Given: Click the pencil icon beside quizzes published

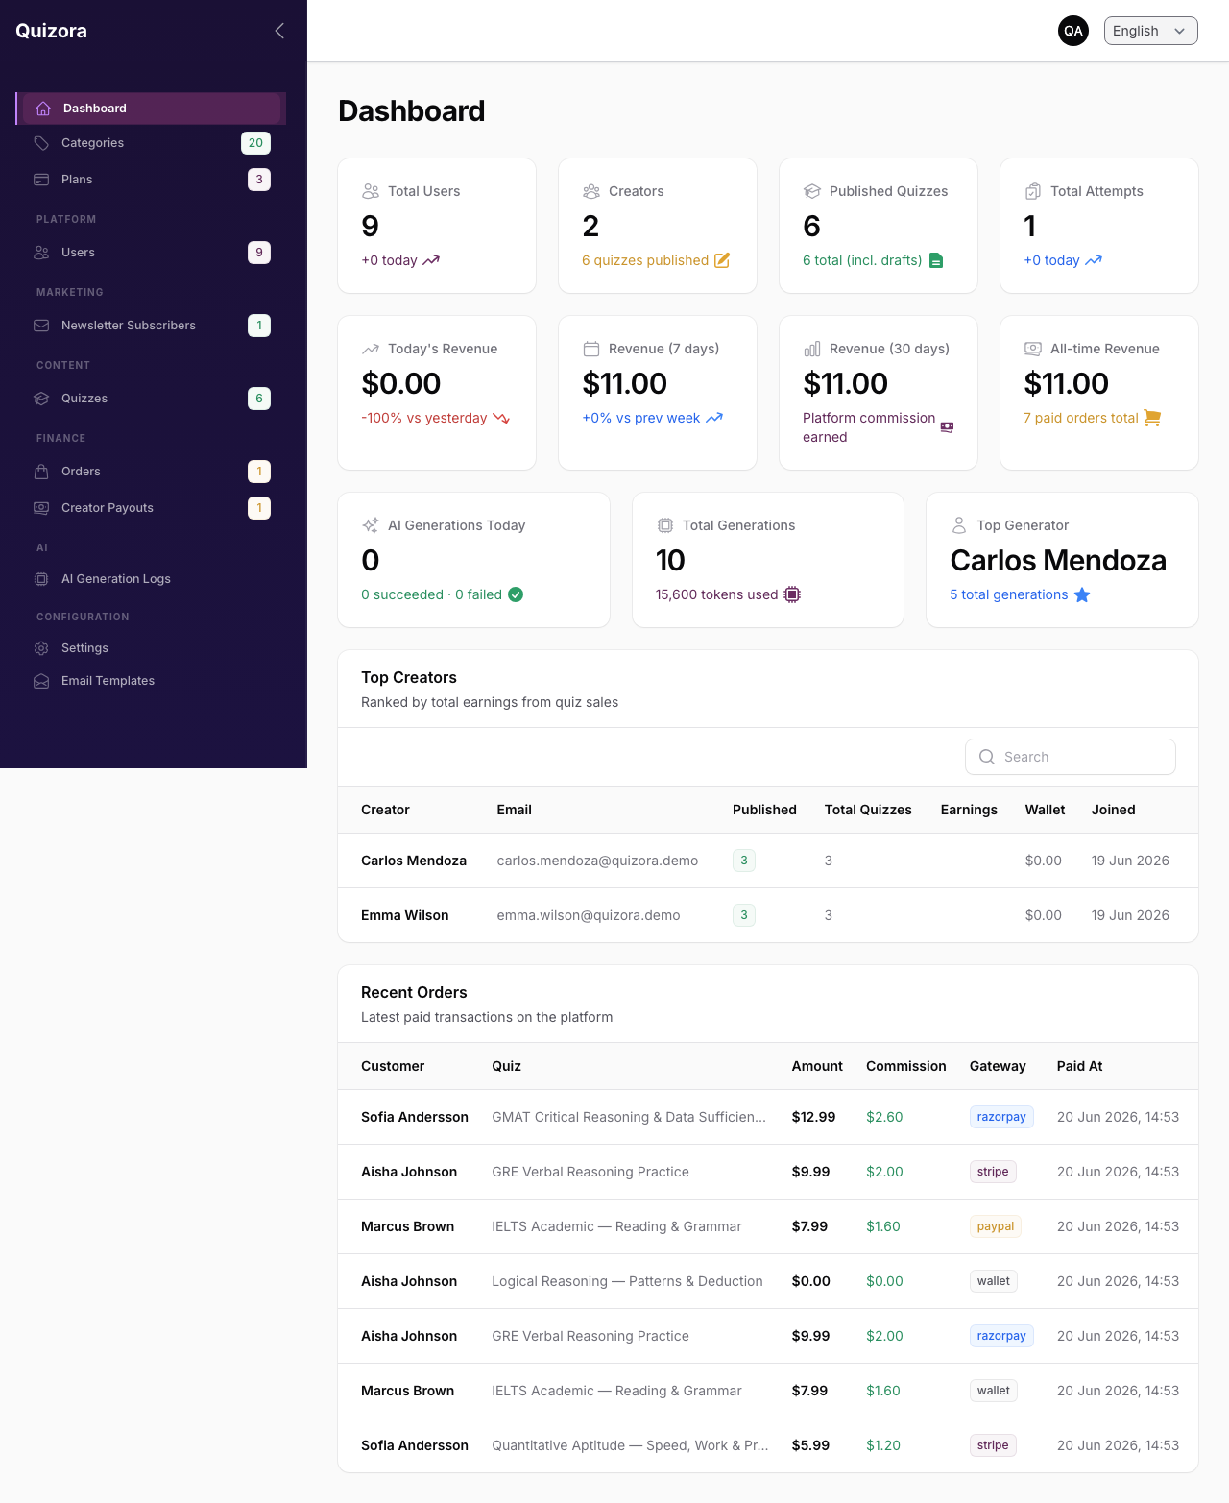Looking at the screenshot, I should [x=722, y=260].
